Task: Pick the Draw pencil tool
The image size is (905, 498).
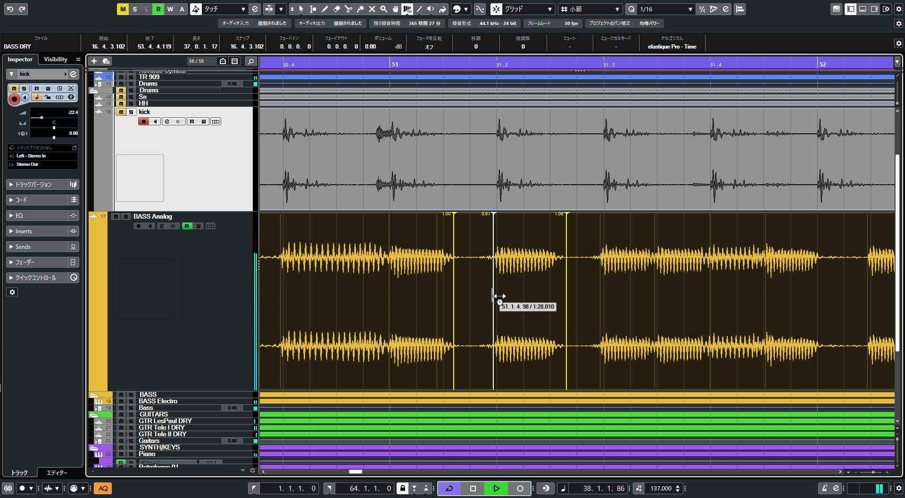Action: [324, 9]
